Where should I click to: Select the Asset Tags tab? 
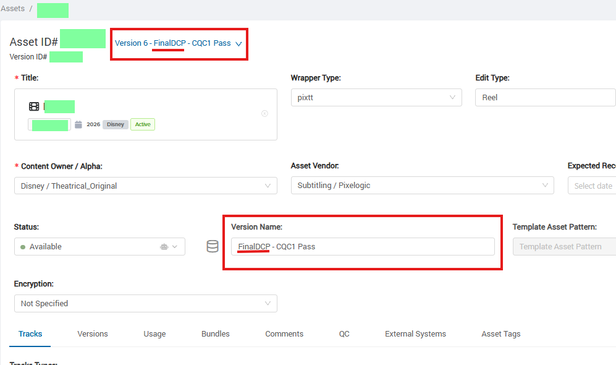tap(501, 334)
